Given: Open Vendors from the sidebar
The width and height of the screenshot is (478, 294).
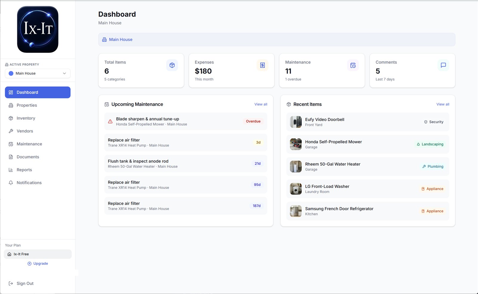Looking at the screenshot, I should coord(38,131).
